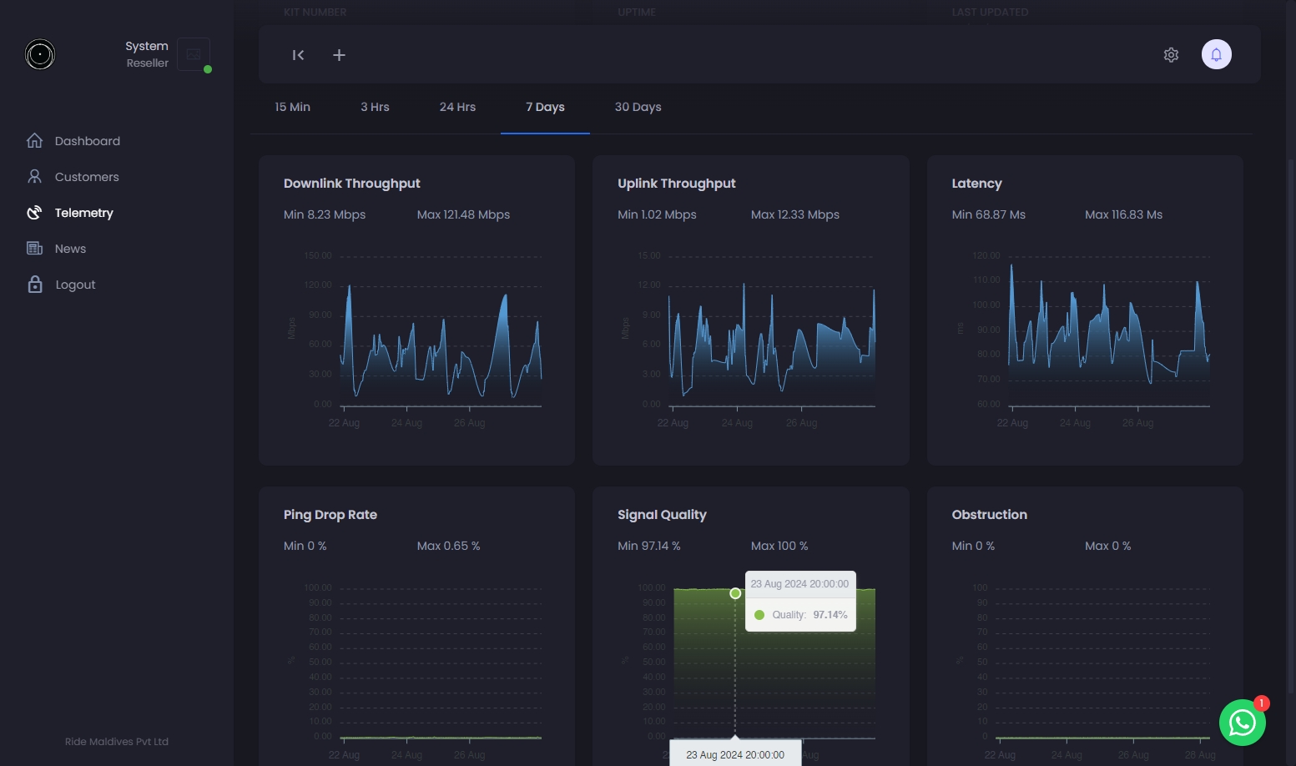The width and height of the screenshot is (1296, 766).
Task: Click the 'Min 68.87 Ms' latency value
Action: point(989,214)
